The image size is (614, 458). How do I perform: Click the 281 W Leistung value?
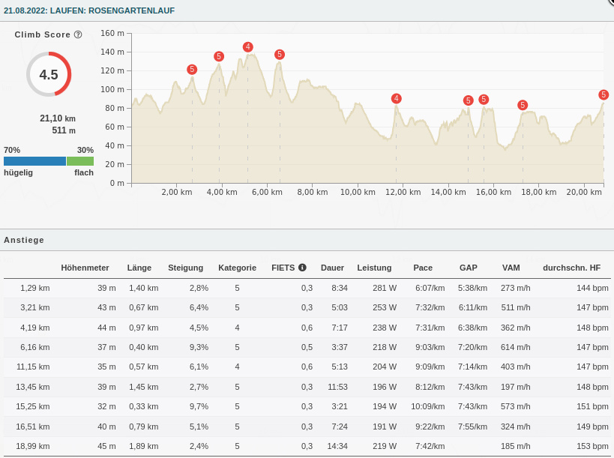pos(385,288)
